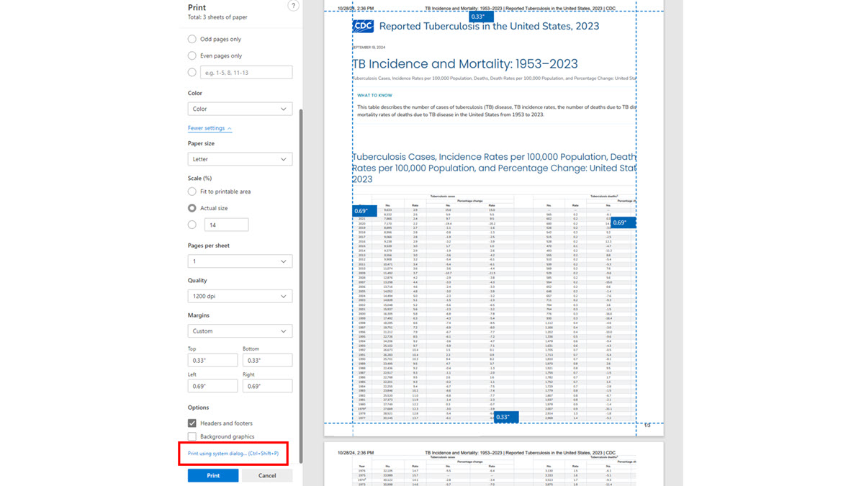The image size is (864, 486).
Task: Click the page range field e.g. 1-5, 8, 11-13
Action: (x=246, y=72)
